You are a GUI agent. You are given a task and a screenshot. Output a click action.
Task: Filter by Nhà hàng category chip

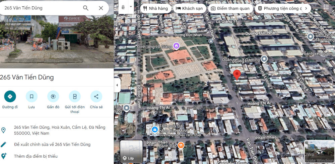(156, 8)
